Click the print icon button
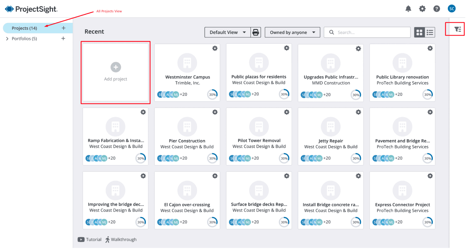468x251 pixels. 255,32
